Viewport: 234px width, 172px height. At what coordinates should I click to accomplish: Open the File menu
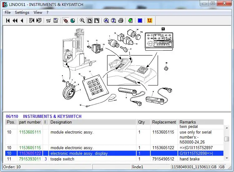(7, 13)
